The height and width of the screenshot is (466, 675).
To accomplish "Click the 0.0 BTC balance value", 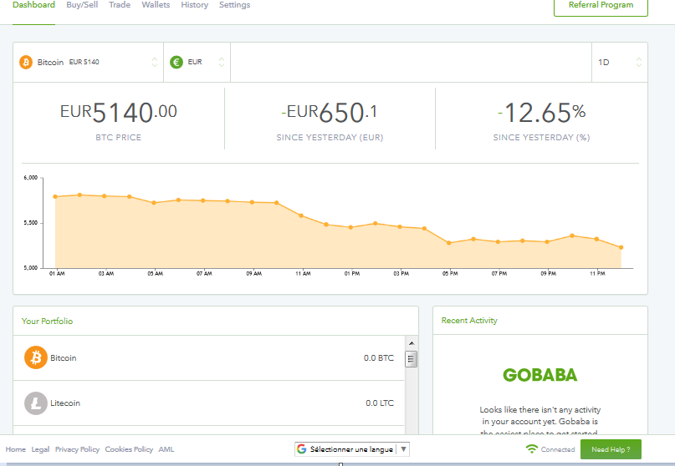I will 378,357.
